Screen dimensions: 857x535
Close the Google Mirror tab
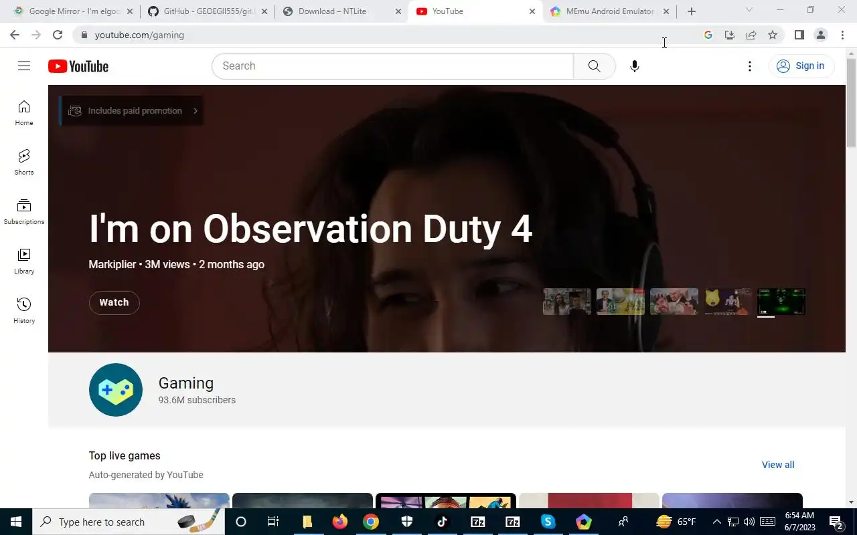[x=130, y=11]
